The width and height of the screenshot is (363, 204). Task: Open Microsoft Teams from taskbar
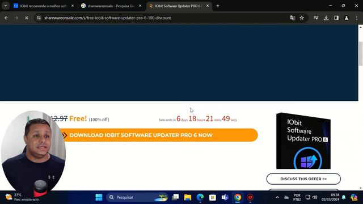click(x=225, y=197)
